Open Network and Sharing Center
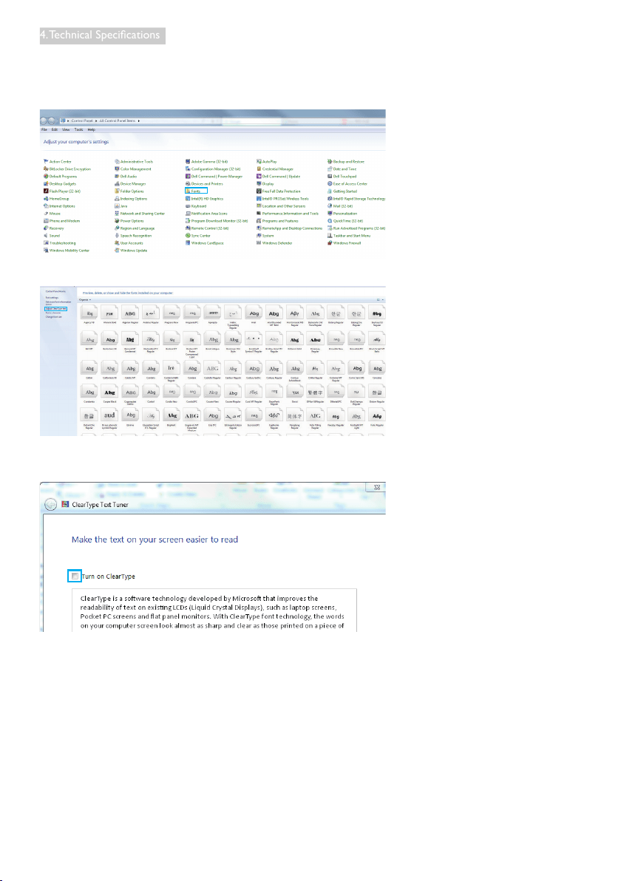621x881 pixels. pyautogui.click(x=140, y=214)
